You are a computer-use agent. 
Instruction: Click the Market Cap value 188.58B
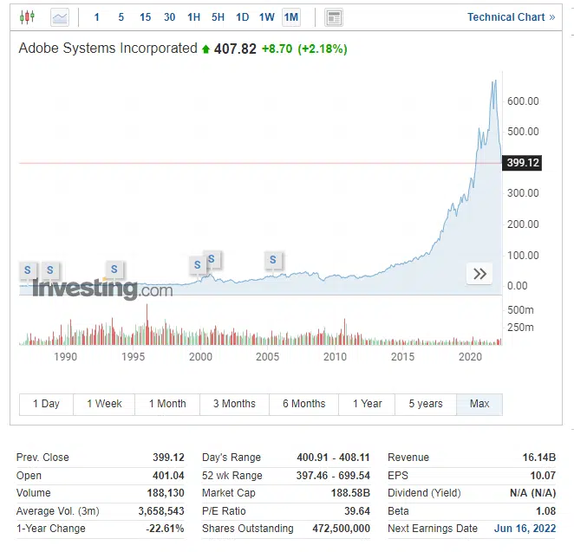click(x=350, y=493)
